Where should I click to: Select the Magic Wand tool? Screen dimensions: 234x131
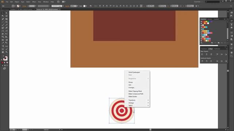pyautogui.click(x=3, y=16)
